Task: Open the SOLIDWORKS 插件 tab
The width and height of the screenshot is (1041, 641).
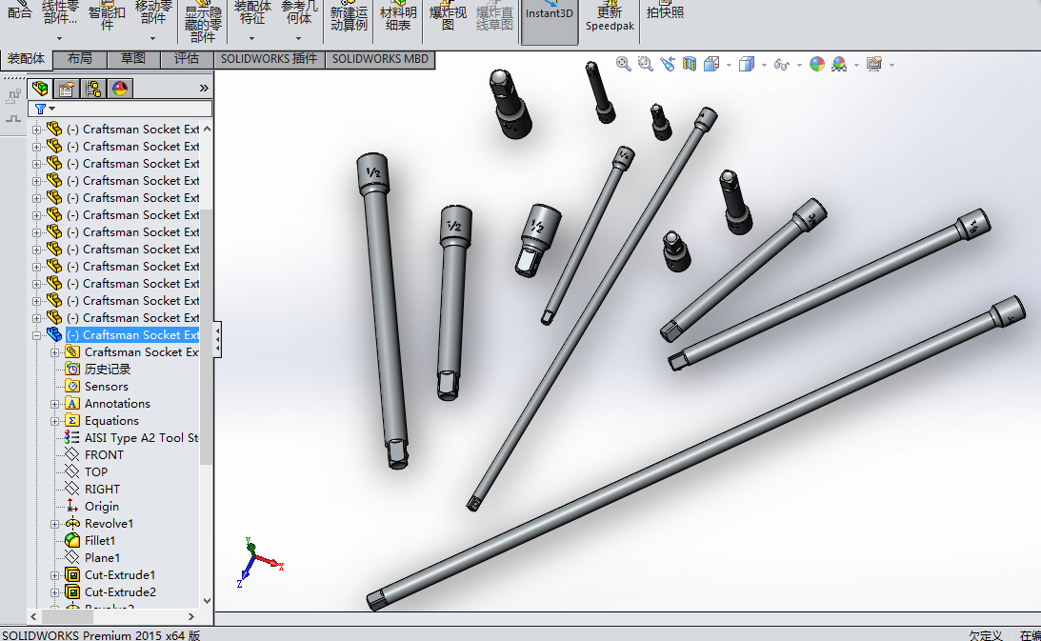Action: (269, 58)
